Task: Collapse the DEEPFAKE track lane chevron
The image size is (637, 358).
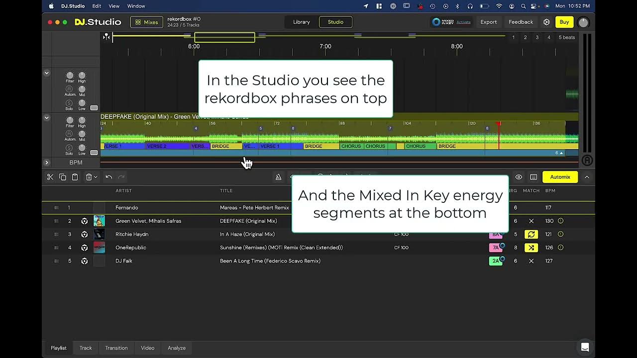Action: point(47,118)
